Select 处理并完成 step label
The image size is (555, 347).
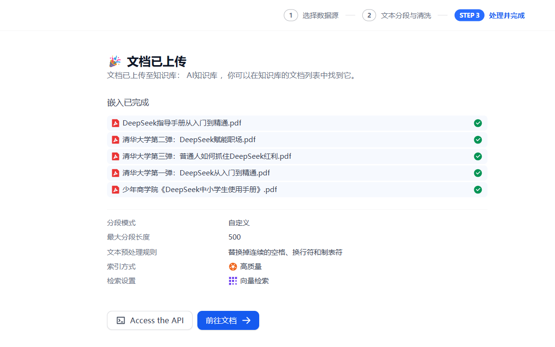(x=507, y=16)
